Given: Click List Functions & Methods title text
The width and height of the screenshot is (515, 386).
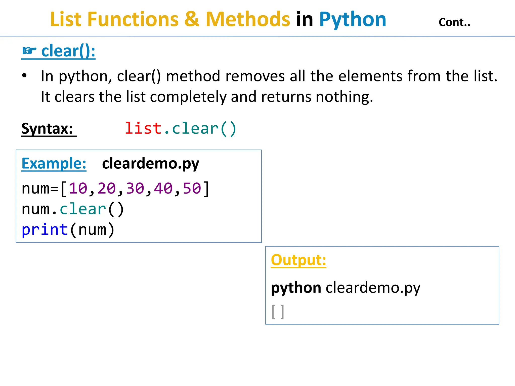Looking at the screenshot, I should click(x=170, y=19).
